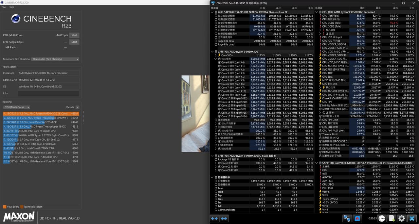Click the HWiNFO left navigation arrows button

214,218
